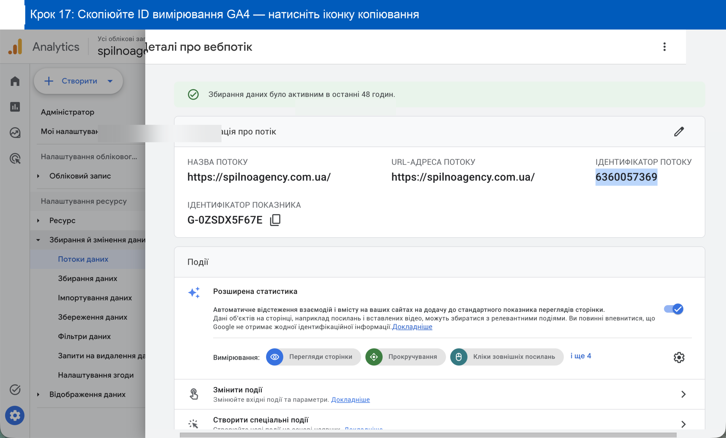Image resolution: width=726 pixels, height=438 pixels.
Task: Select stream ID 6360057369
Action: tap(626, 177)
